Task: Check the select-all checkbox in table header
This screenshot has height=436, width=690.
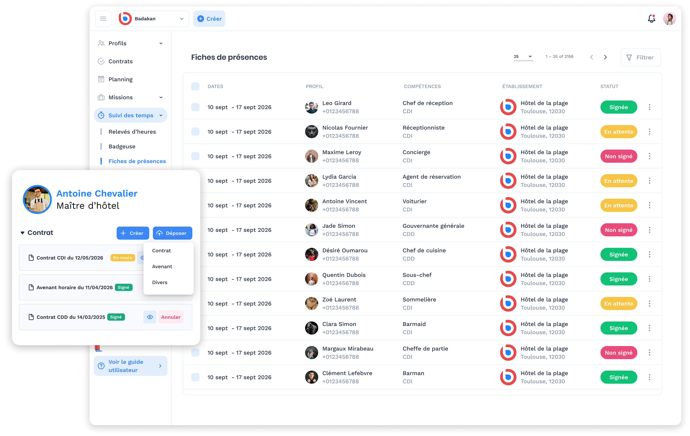Action: click(195, 86)
